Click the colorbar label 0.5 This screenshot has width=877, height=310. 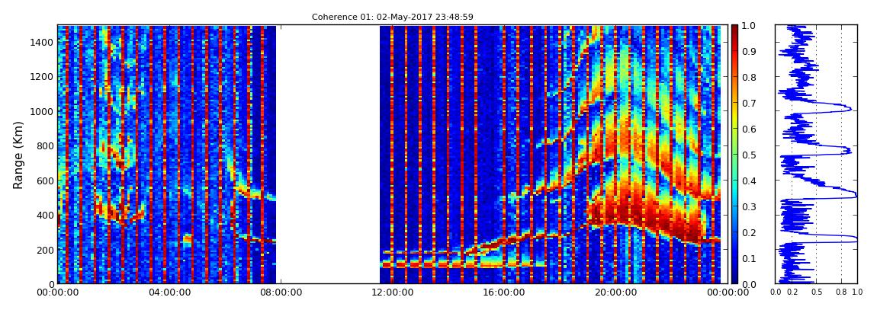pos(750,155)
